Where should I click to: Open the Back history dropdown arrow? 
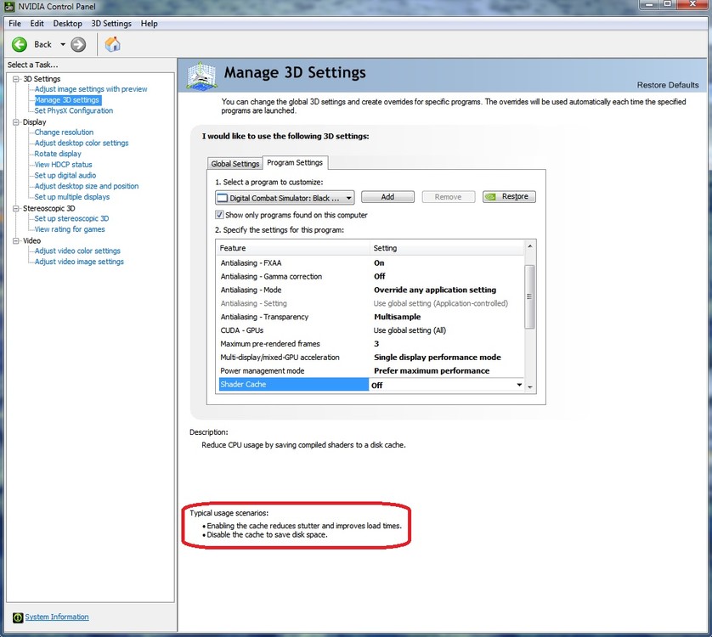point(63,44)
